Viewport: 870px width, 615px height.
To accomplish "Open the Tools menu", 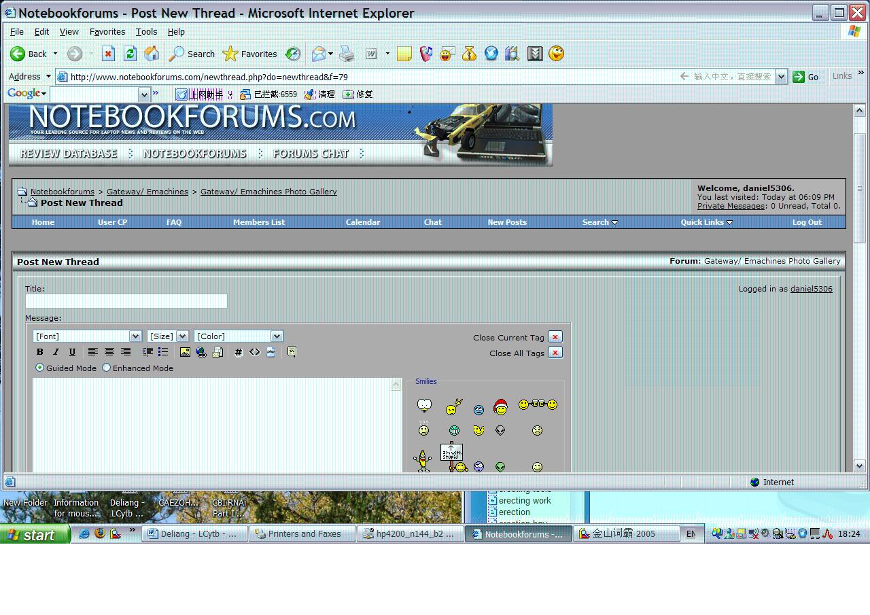I will (146, 31).
